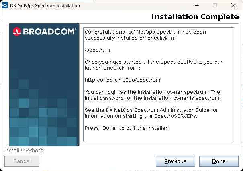Click the DX NetOps Spectrum Installation title
Image resolution: width=243 pixels, height=171 pixels.
pos(45,6)
